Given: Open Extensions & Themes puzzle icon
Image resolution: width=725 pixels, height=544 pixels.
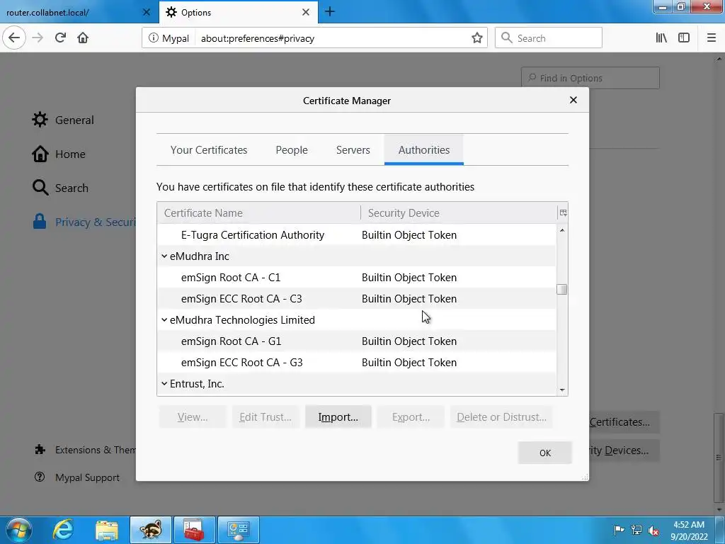Looking at the screenshot, I should tap(40, 450).
